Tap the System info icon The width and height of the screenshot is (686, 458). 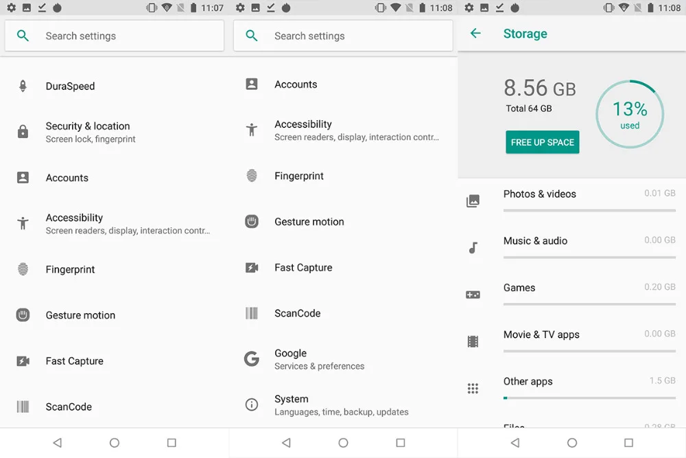(x=252, y=404)
